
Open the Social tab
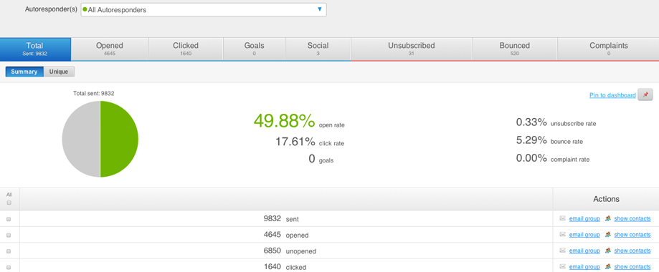coord(318,49)
